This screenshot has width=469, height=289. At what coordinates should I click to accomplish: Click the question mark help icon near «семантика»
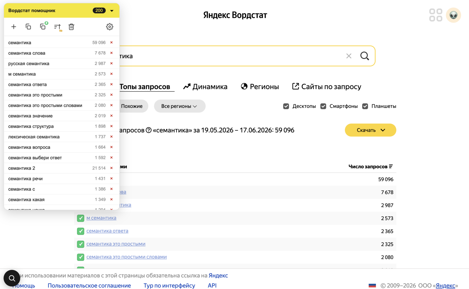149,130
